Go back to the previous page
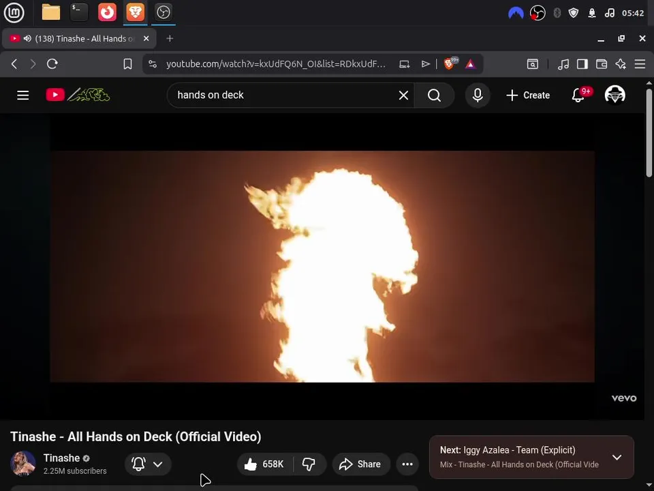This screenshot has width=654, height=491. click(14, 64)
